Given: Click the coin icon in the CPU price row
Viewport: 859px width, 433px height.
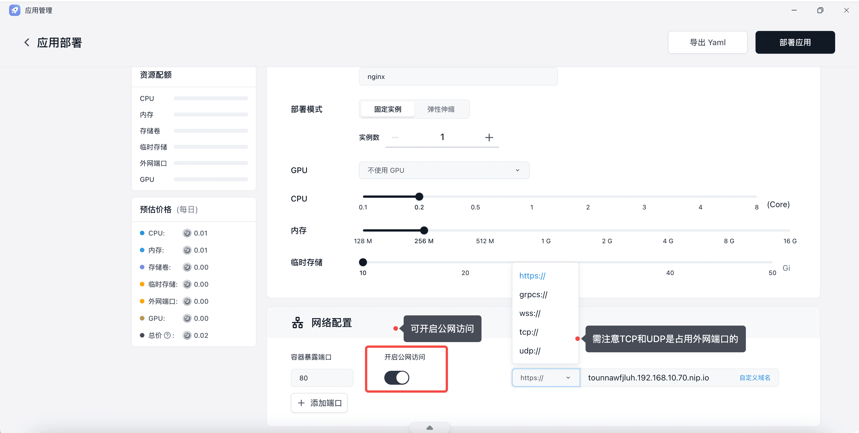Looking at the screenshot, I should pyautogui.click(x=187, y=233).
